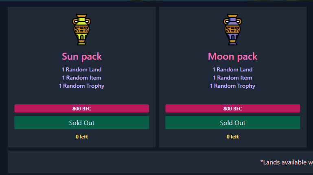
Task: Click Sun pack's 1 Random Land line
Action: [81, 69]
